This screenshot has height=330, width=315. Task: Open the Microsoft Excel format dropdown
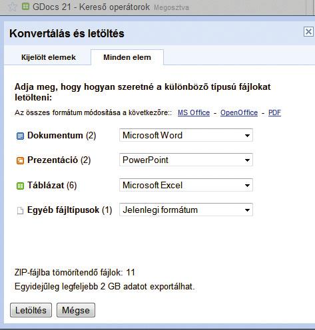(x=186, y=185)
